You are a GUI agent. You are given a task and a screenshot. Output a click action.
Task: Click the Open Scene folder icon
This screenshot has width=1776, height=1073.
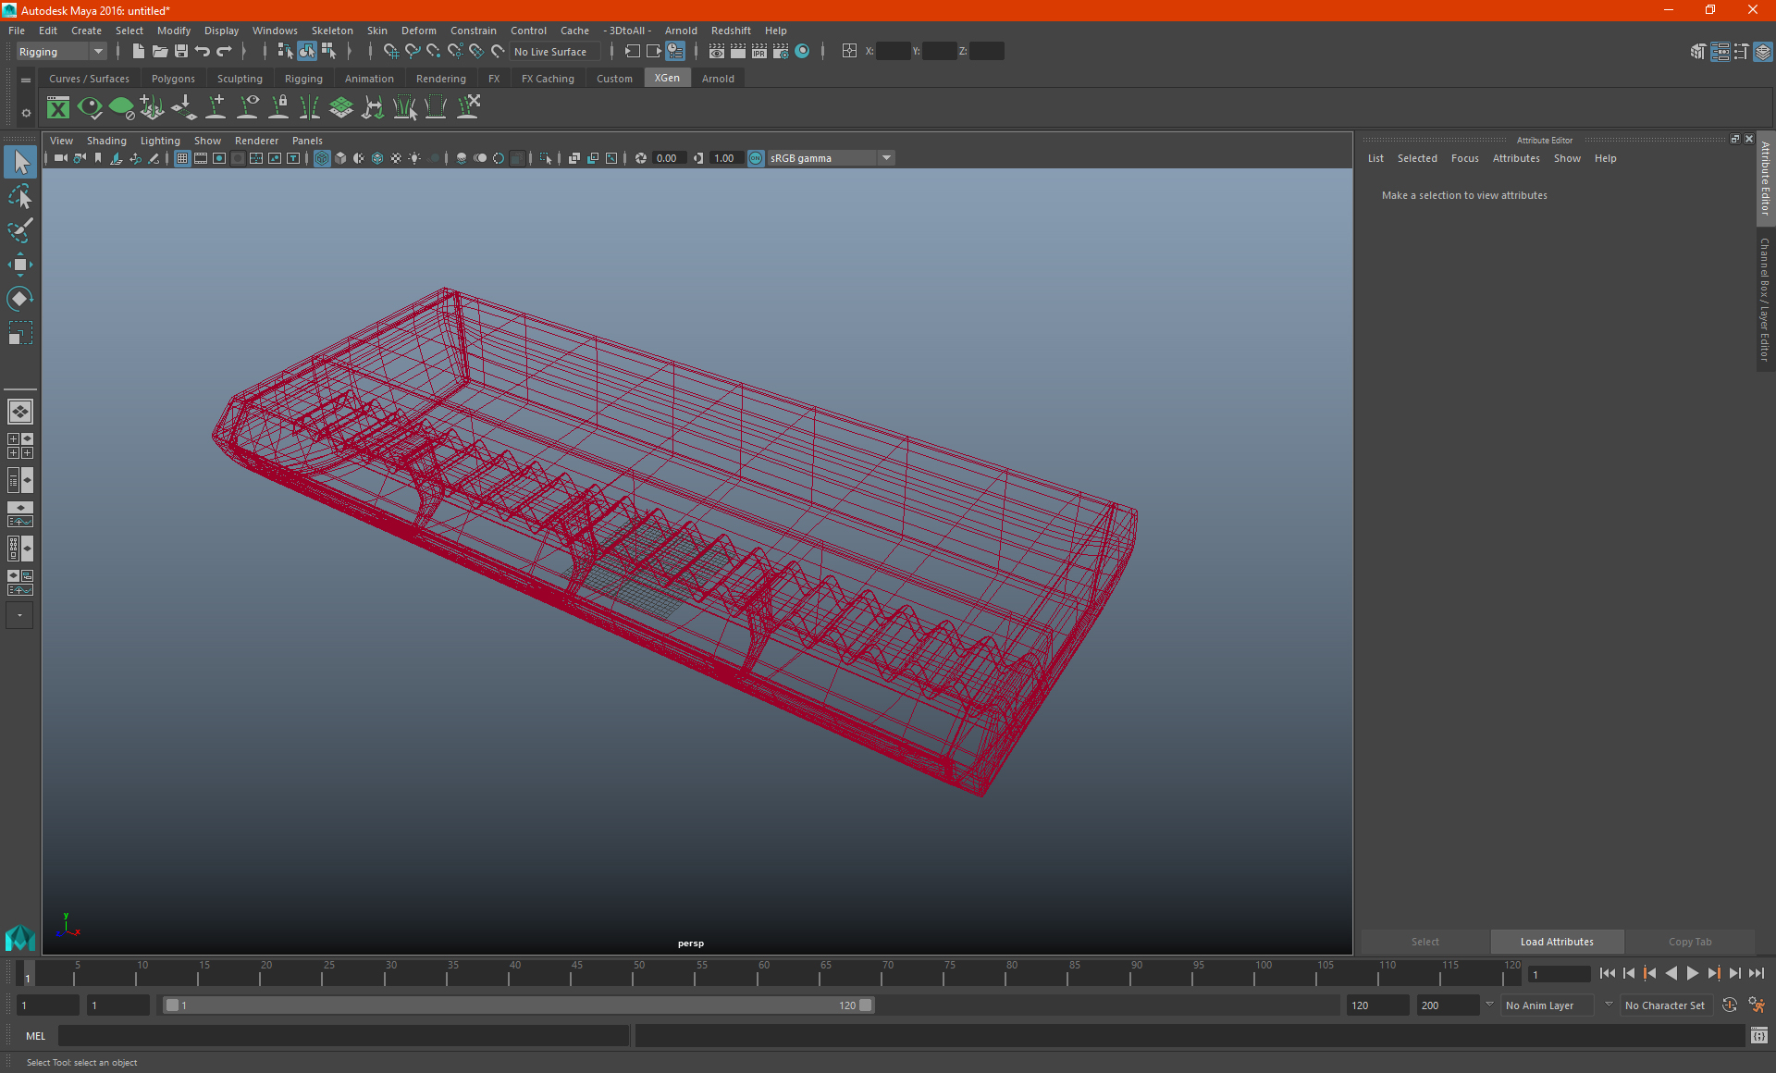[159, 52]
